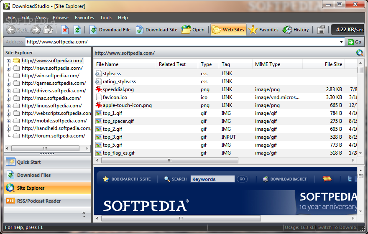Open the Quick Start panel
The image size is (368, 234).
(x=47, y=162)
